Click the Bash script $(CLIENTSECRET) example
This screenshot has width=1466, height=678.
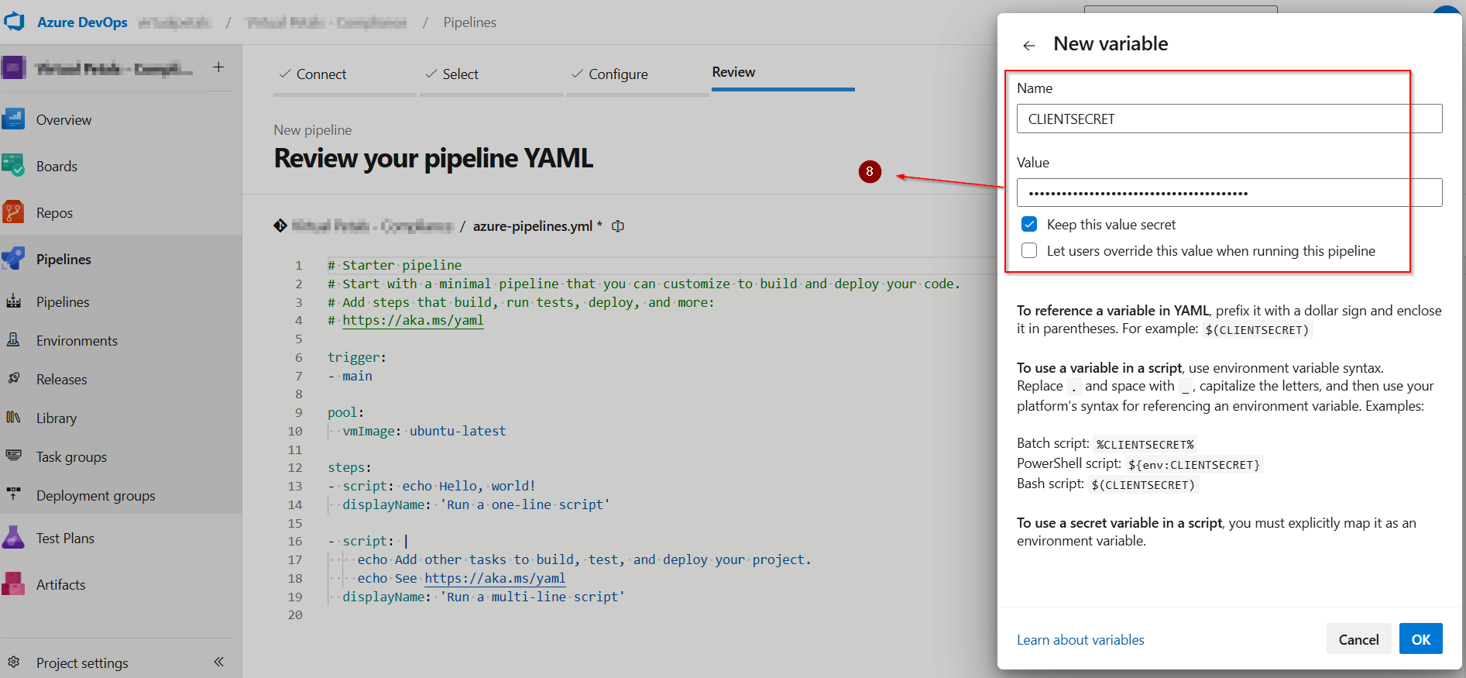click(x=1143, y=485)
